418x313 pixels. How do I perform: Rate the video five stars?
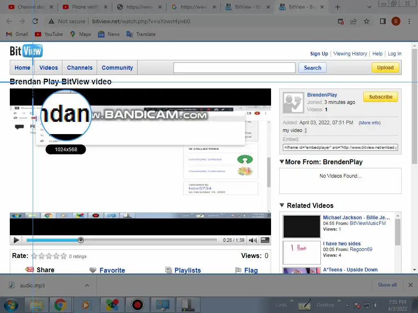tap(63, 256)
